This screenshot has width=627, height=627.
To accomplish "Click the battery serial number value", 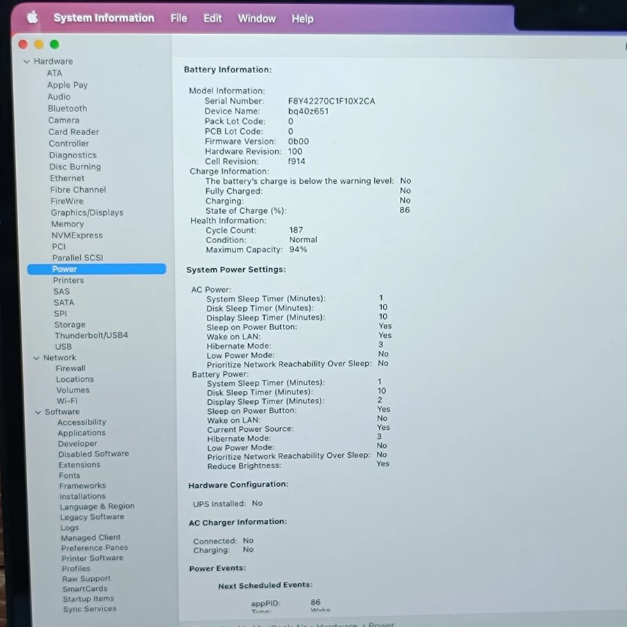I will pos(331,101).
